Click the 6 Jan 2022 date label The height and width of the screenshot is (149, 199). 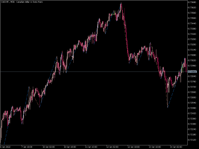(5, 147)
